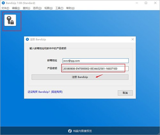
Task: Click the 注册 Bandizip button
Action: [x=80, y=77]
